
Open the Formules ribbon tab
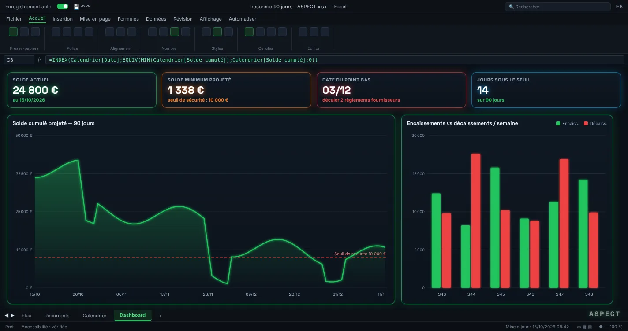coord(128,19)
